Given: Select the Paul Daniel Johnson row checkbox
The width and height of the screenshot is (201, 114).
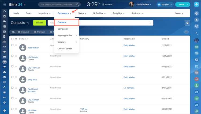Looking at the screenshot, I should [x=12, y=88].
